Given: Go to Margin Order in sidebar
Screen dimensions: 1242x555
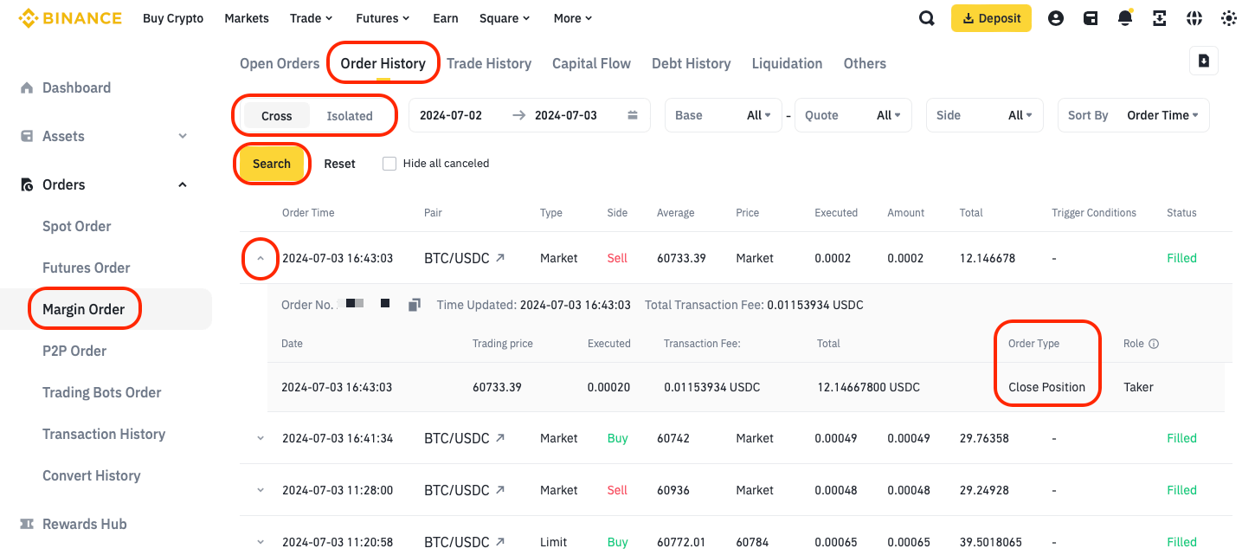Looking at the screenshot, I should 84,309.
